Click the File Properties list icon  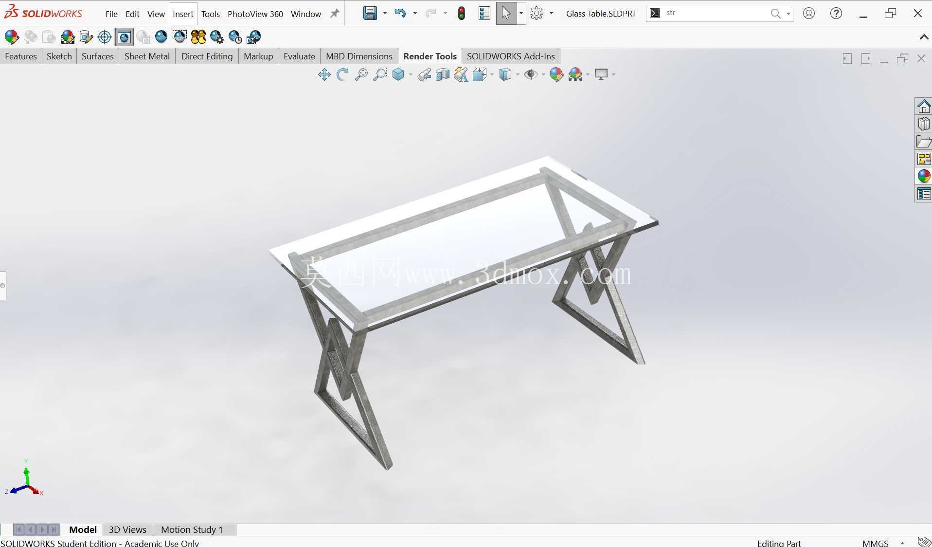[x=484, y=13]
